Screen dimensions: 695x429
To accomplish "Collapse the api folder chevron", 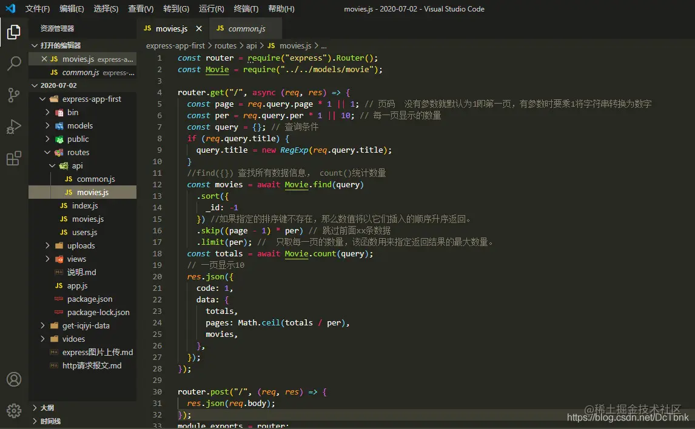I will point(52,165).
